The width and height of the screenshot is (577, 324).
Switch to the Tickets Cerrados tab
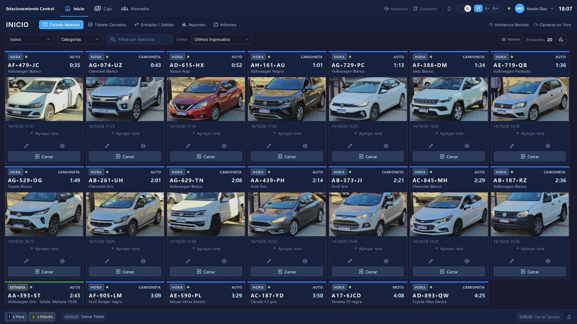pyautogui.click(x=107, y=25)
